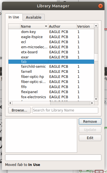Sort by the Author column header
The width and height of the screenshot is (107, 173).
pos(62,26)
